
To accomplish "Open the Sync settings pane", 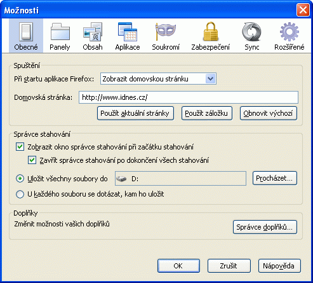I will point(252,36).
